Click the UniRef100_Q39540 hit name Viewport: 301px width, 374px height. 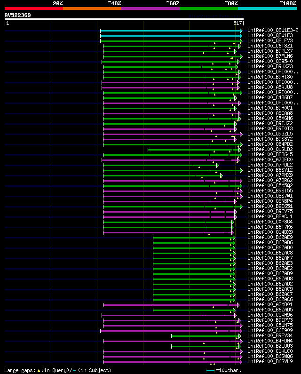pyautogui.click(x=270, y=61)
